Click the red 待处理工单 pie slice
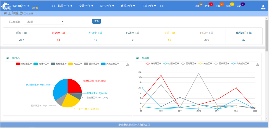 click(x=74, y=86)
